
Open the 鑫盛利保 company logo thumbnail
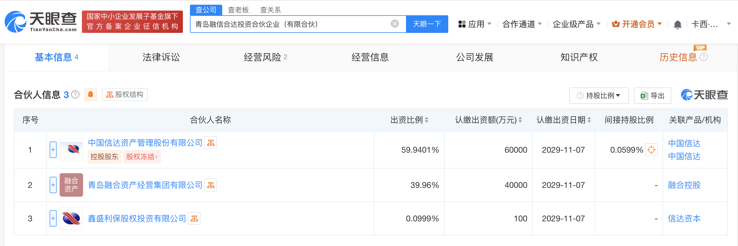[71, 218]
